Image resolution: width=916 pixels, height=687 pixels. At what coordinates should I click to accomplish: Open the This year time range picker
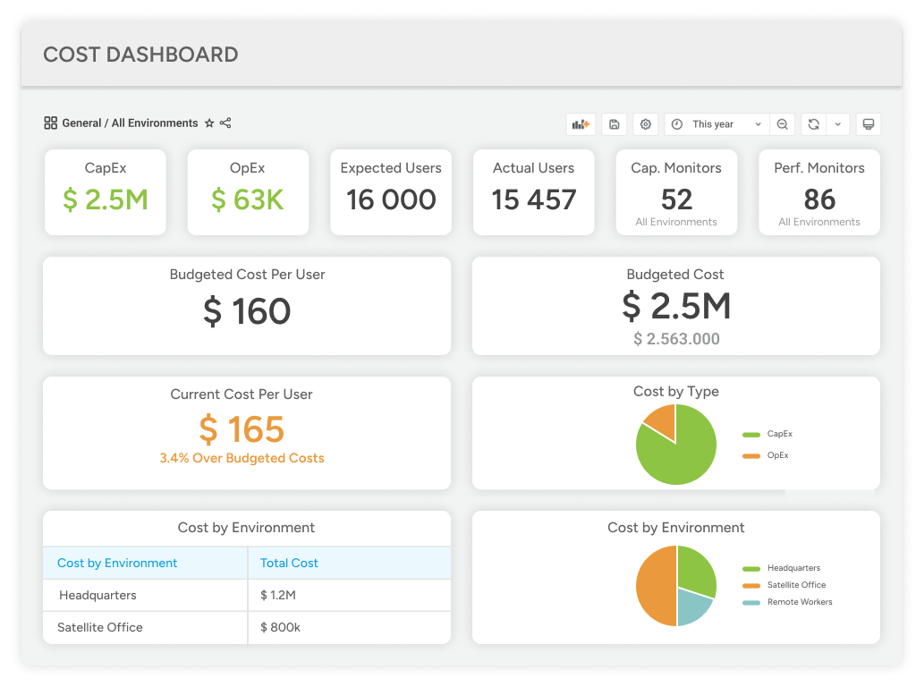[x=717, y=123]
